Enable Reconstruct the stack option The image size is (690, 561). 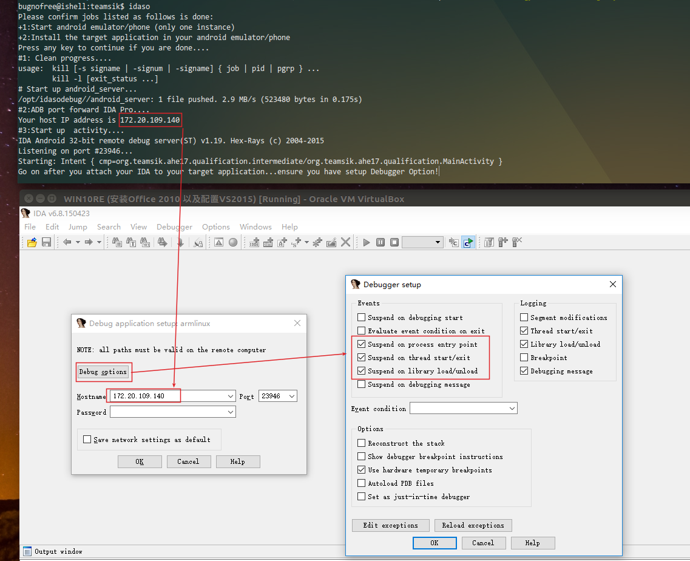pos(361,443)
